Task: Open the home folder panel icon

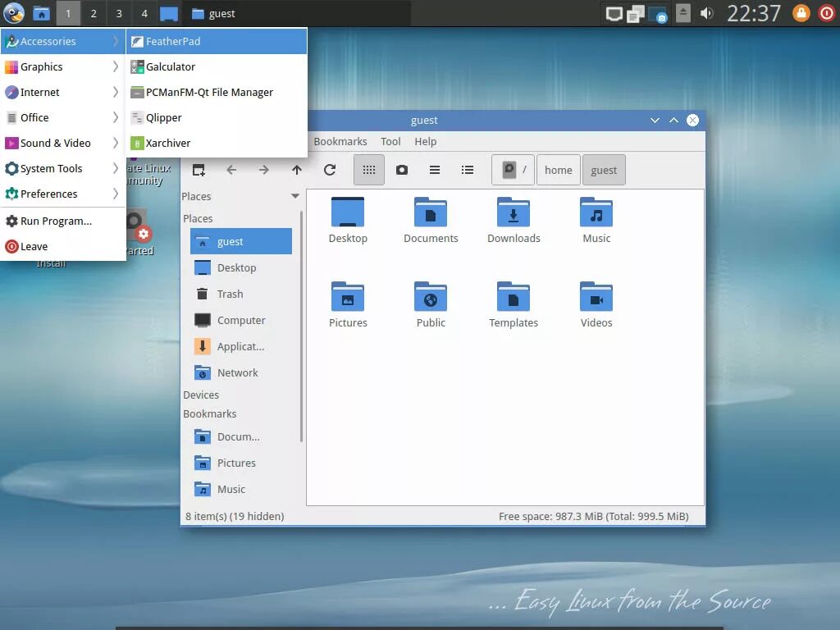Action: 41,13
